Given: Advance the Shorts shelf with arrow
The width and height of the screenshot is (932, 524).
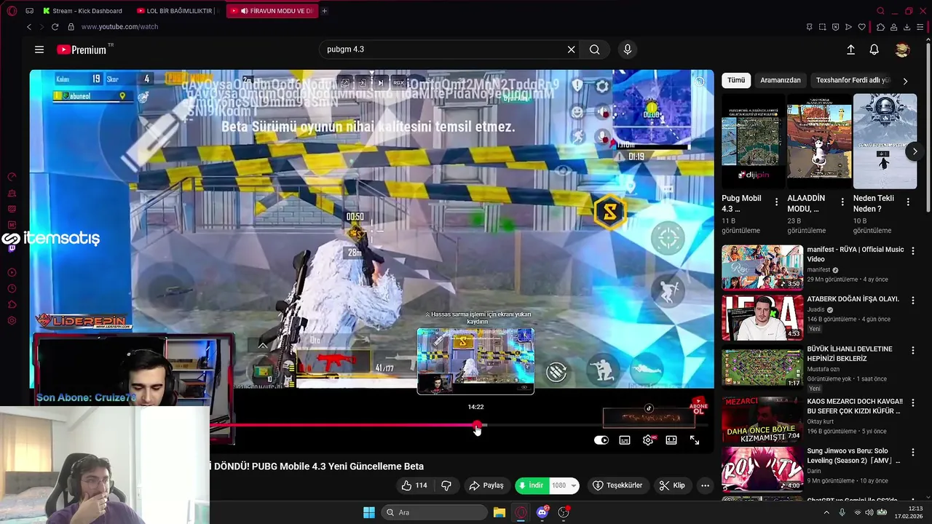Looking at the screenshot, I should coord(915,151).
